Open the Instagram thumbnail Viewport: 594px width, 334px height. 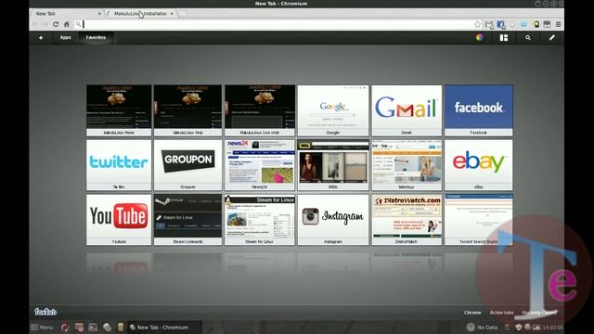click(x=333, y=219)
